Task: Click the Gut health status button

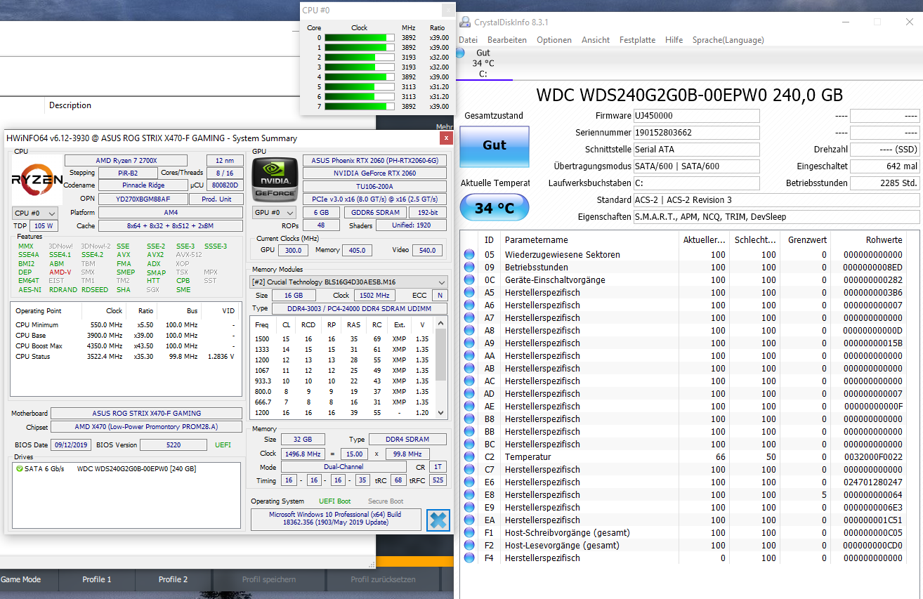Action: pos(495,146)
